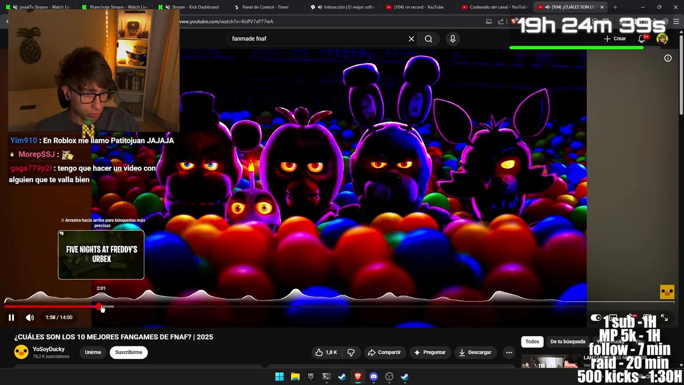Click the search magnifier button
This screenshot has width=684, height=385.
coord(429,38)
